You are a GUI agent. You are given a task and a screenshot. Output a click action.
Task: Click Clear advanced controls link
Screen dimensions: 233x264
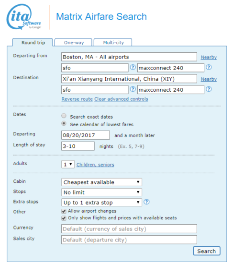(x=121, y=99)
